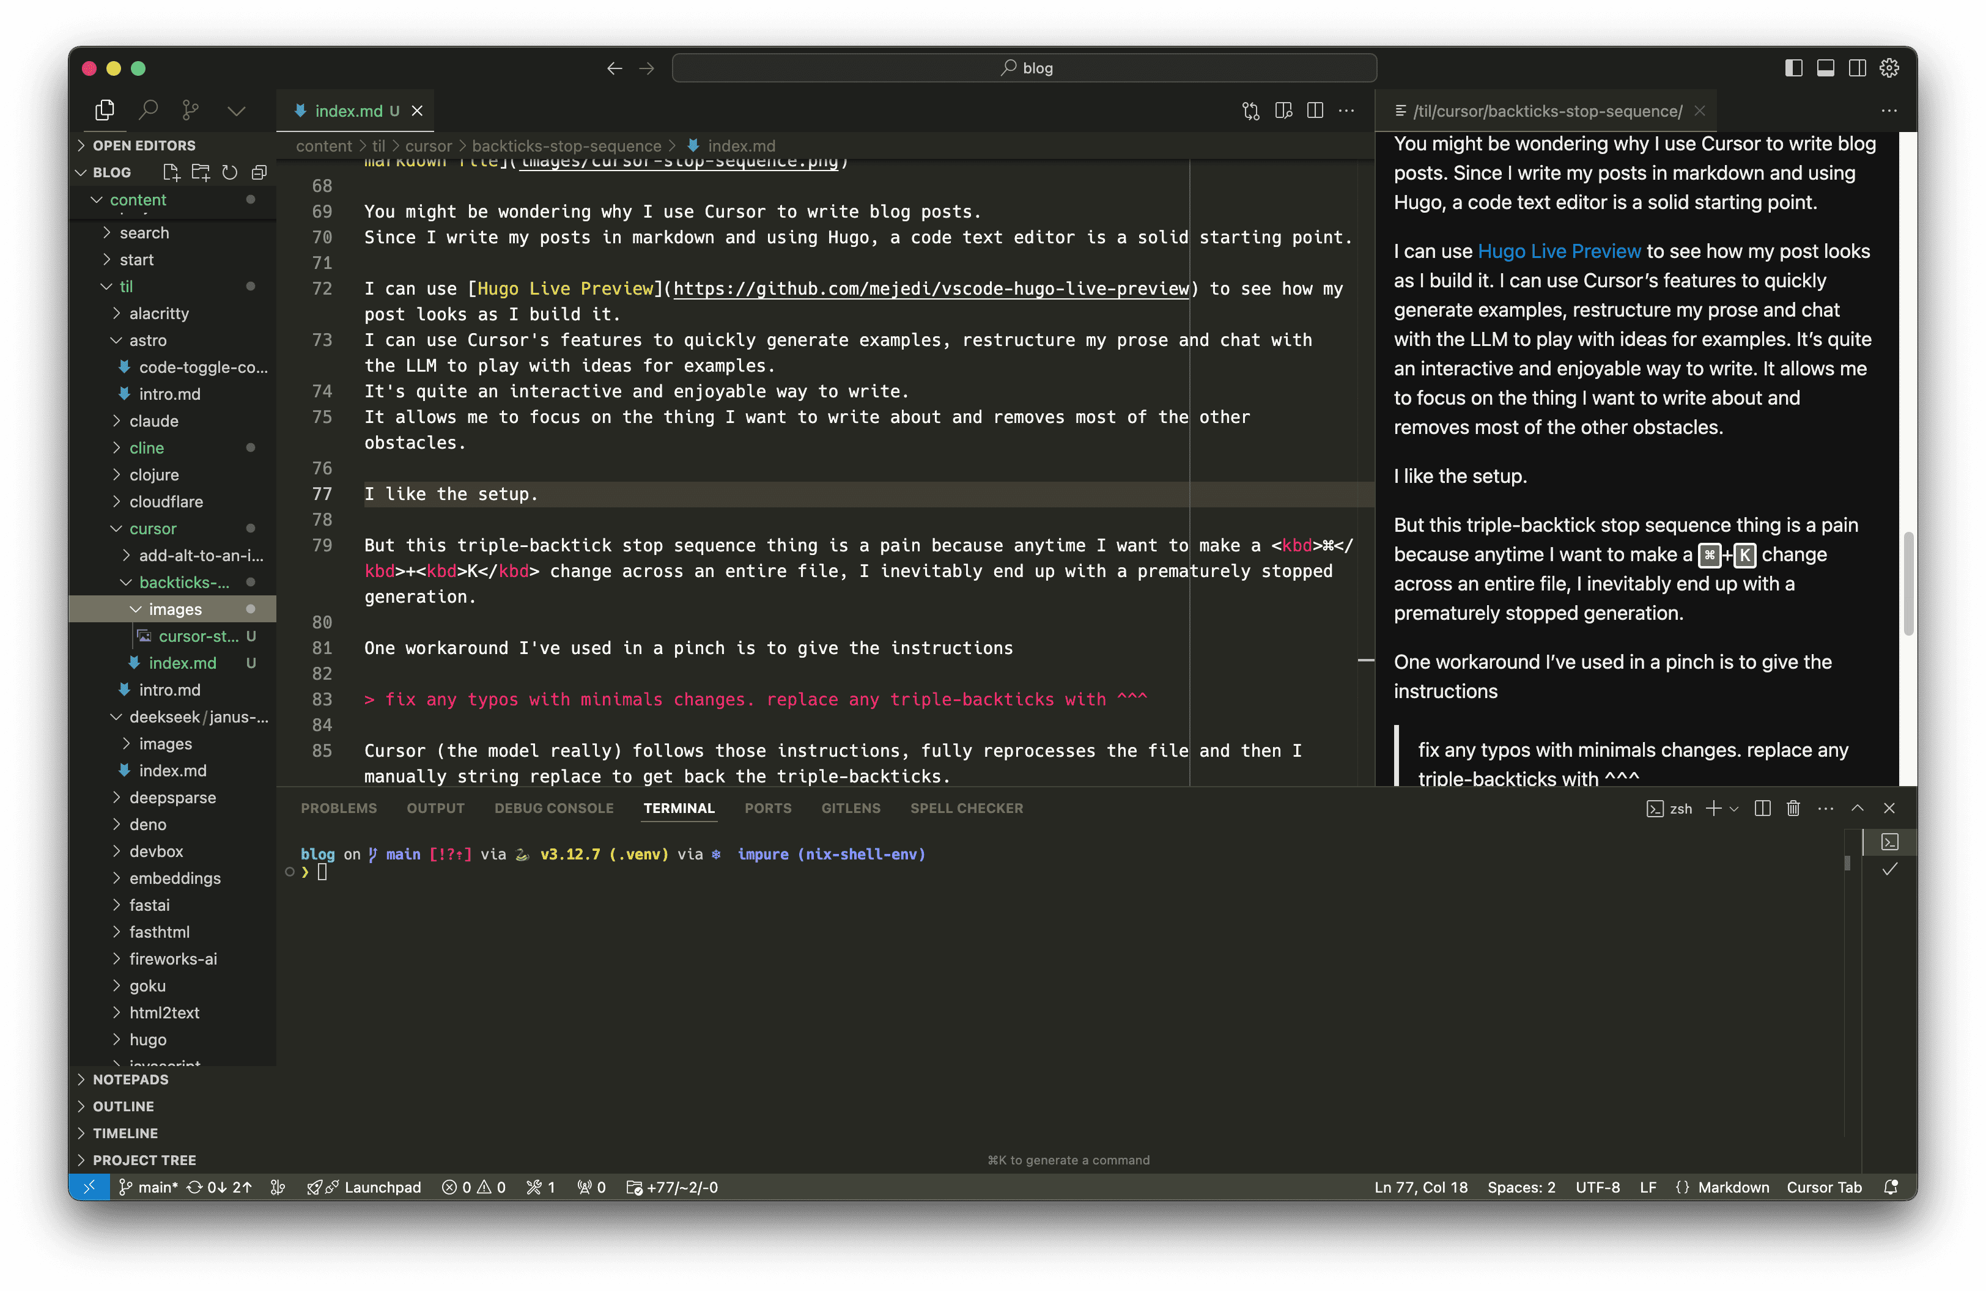This screenshot has height=1291, width=1986.
Task: Switch to the OUTPUT tab
Action: point(435,808)
